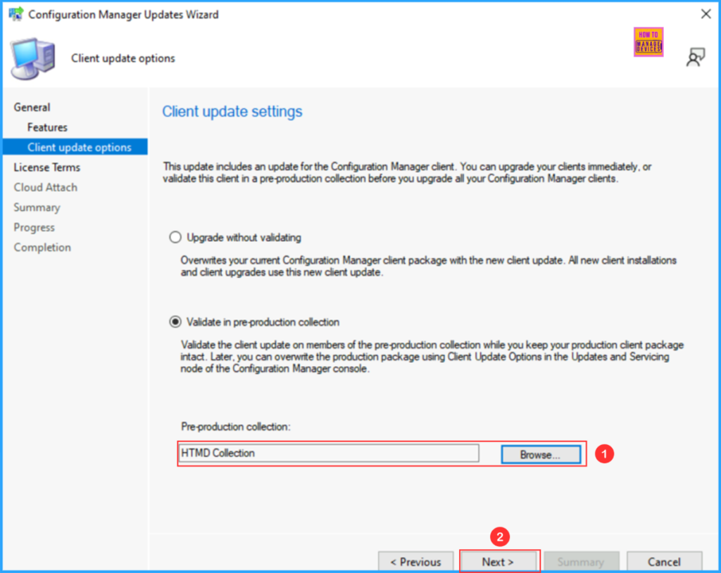Click the Client update settings heading
This screenshot has width=721, height=573.
coord(232,112)
